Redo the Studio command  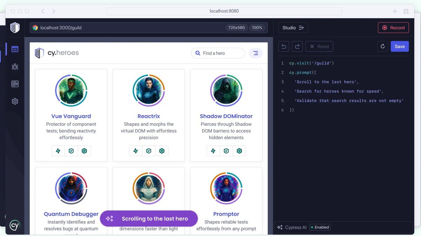click(x=297, y=47)
